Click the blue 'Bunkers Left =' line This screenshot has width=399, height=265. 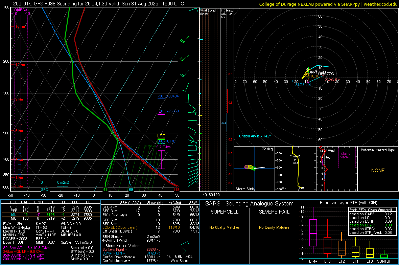131,253
